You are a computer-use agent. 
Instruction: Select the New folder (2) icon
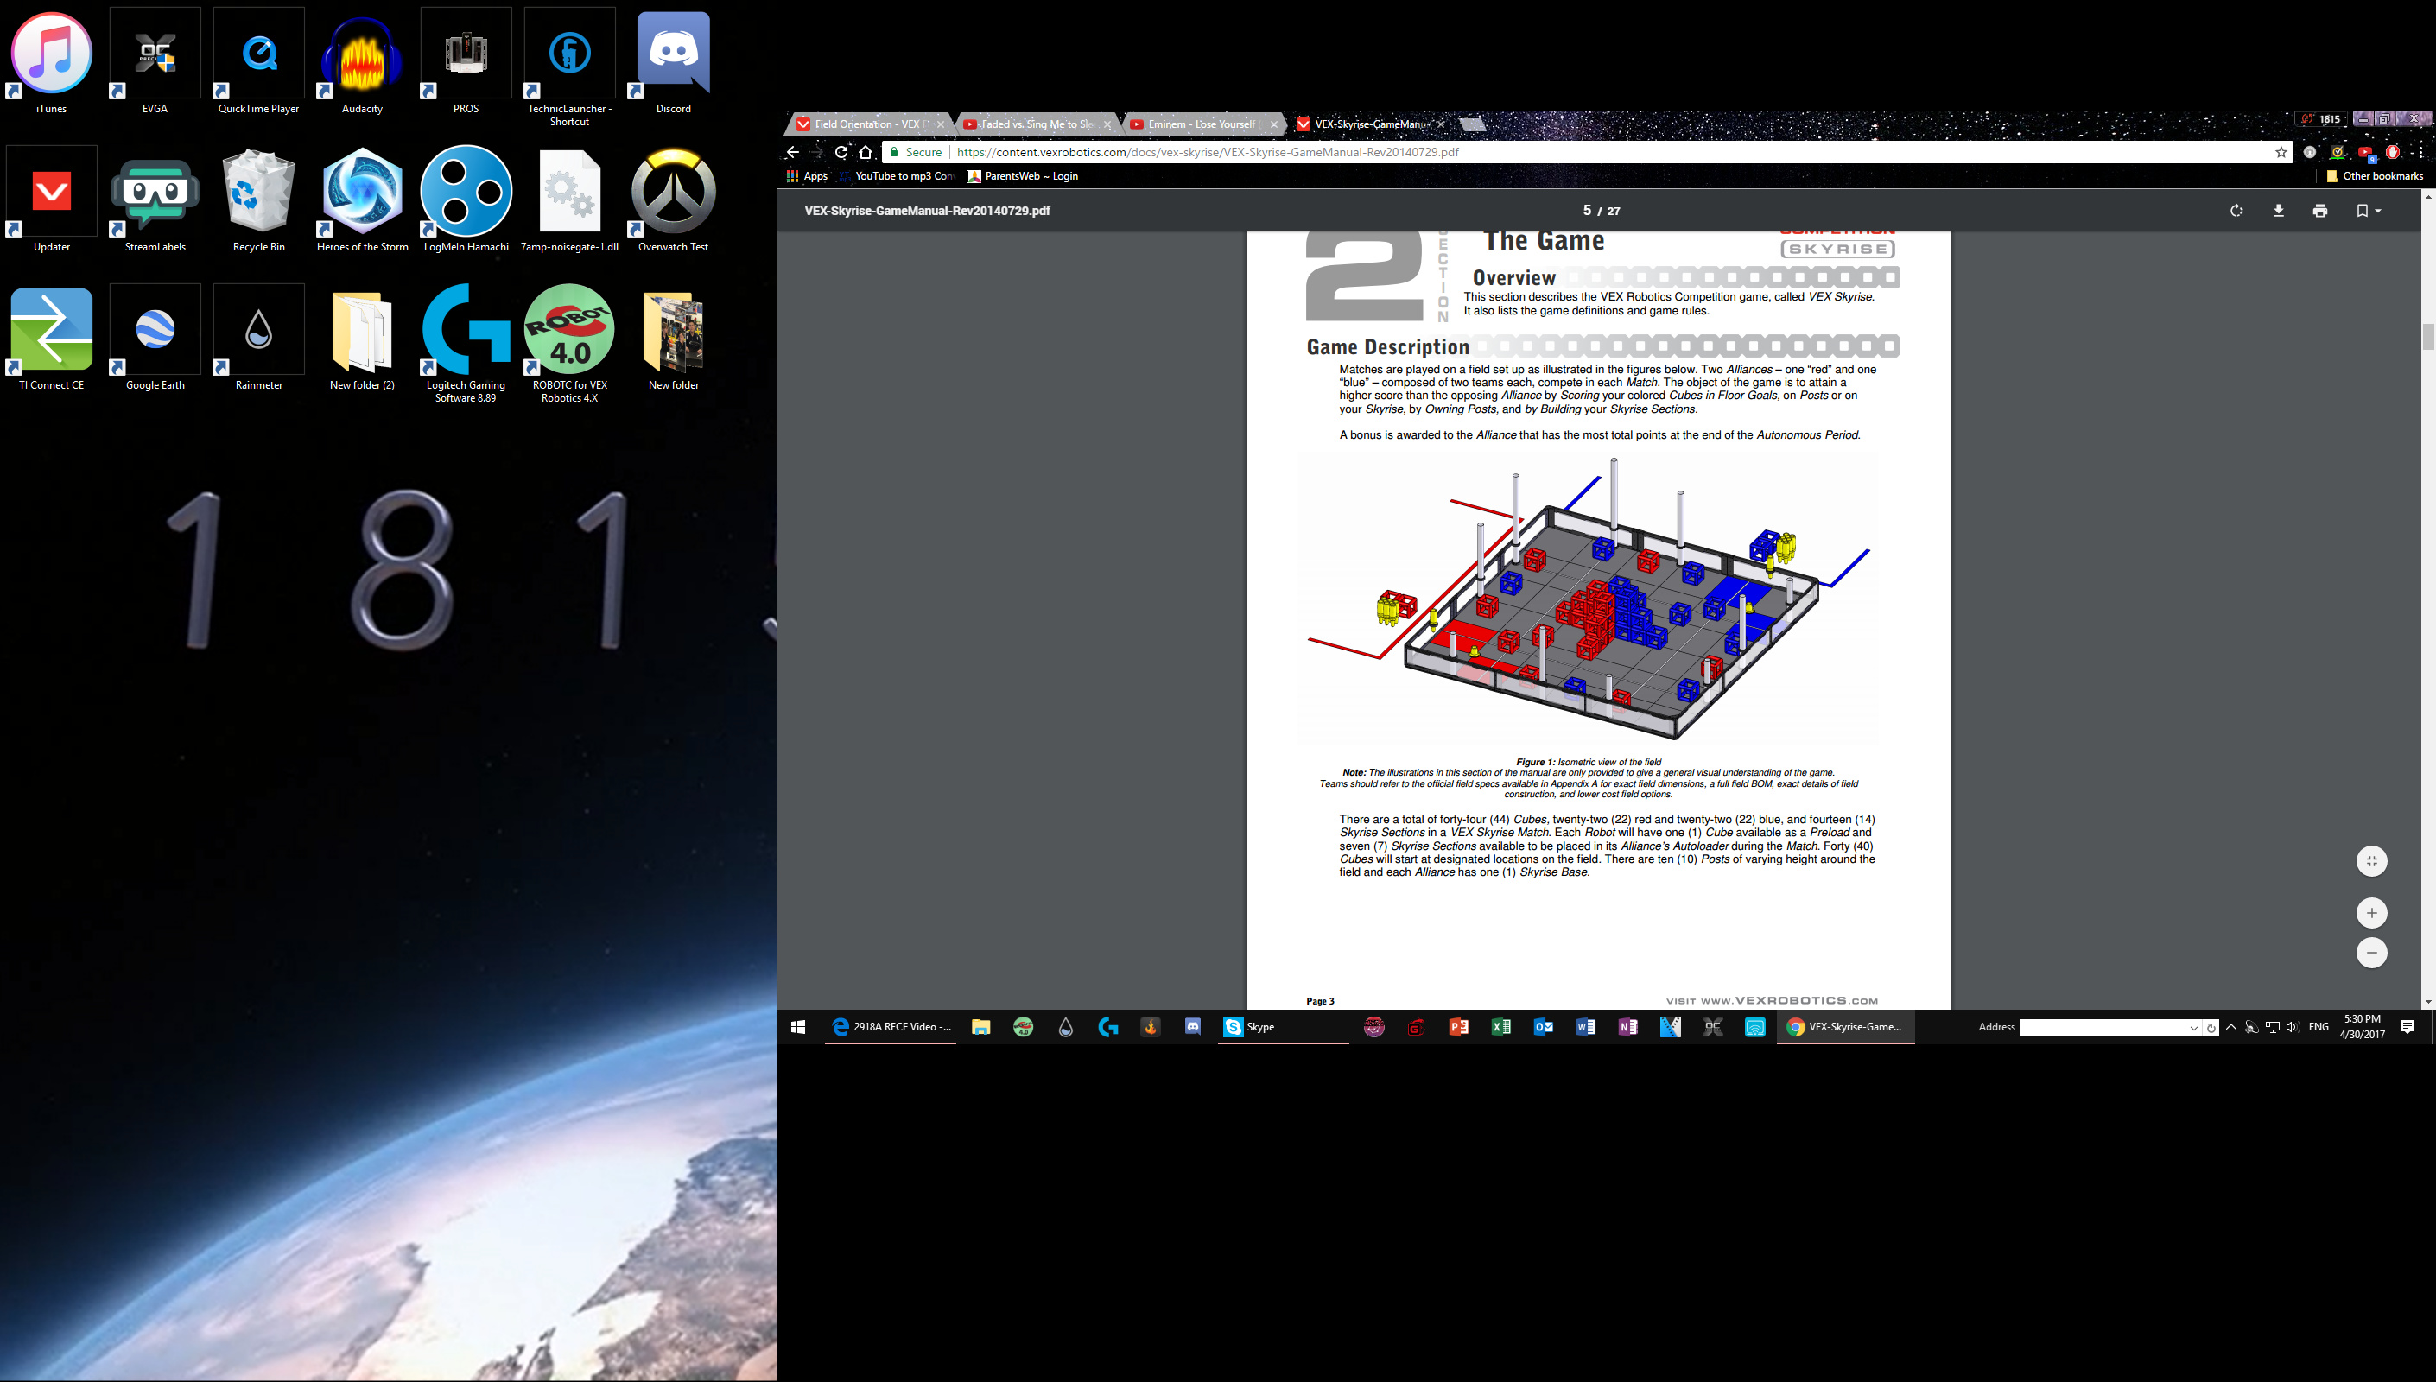[363, 338]
